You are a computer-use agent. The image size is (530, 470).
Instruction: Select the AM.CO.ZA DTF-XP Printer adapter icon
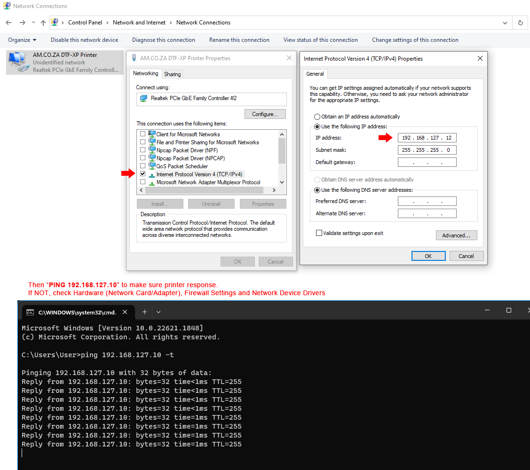pyautogui.click(x=18, y=62)
